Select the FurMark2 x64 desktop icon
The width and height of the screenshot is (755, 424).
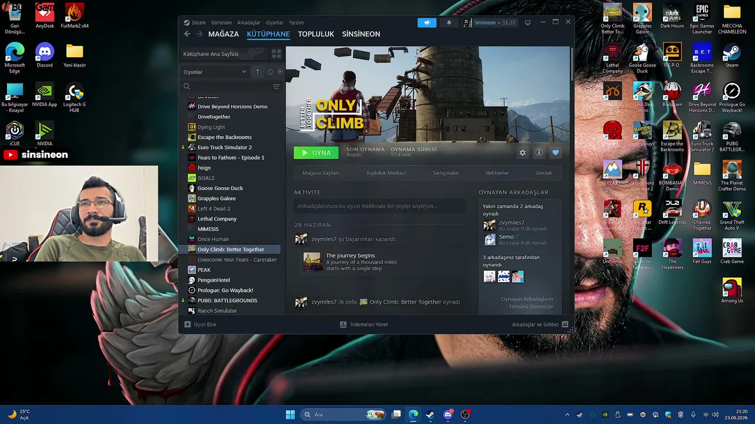pos(74,16)
